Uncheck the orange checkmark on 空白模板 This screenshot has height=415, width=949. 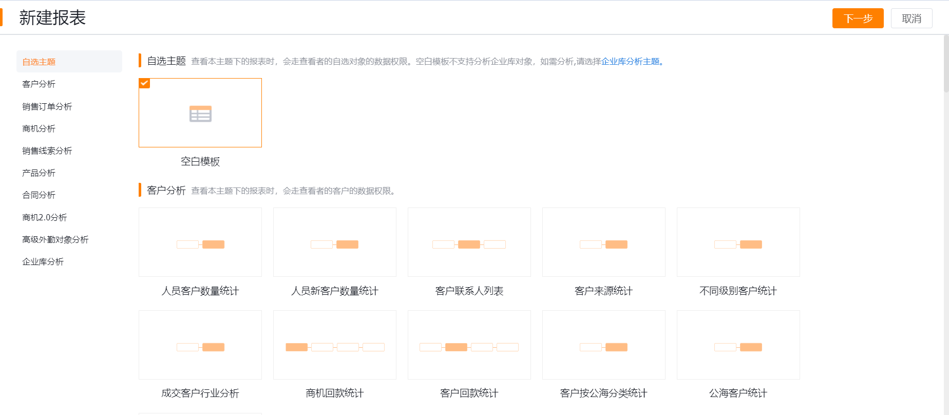pos(144,83)
